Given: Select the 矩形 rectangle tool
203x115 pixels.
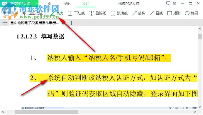Looking at the screenshot, I should click(174, 13).
